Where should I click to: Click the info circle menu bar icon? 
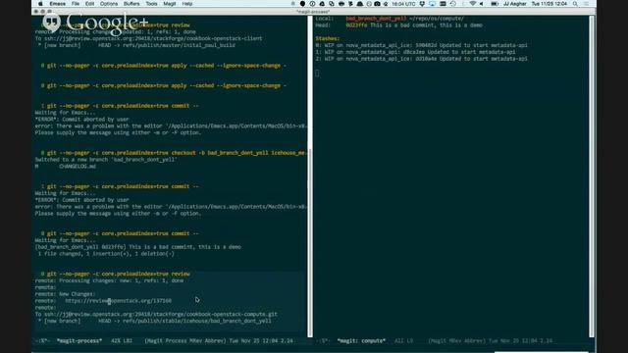[x=312, y=4]
